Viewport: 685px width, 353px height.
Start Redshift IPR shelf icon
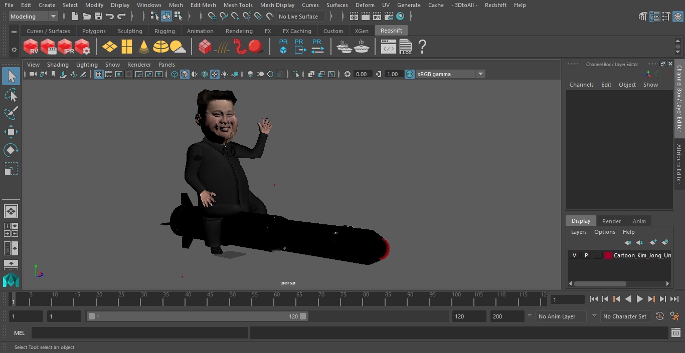point(65,47)
